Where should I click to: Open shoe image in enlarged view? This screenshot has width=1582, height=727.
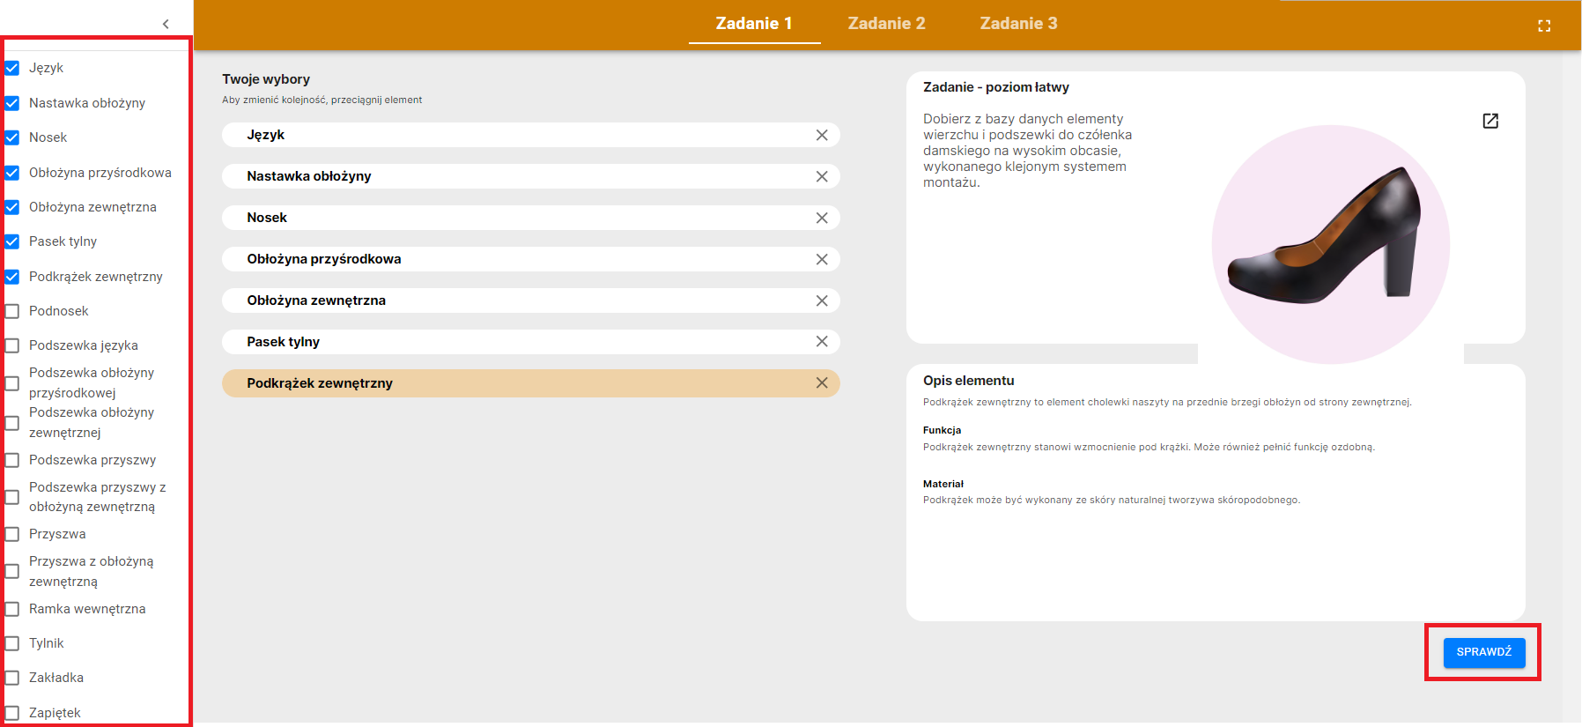pos(1490,121)
